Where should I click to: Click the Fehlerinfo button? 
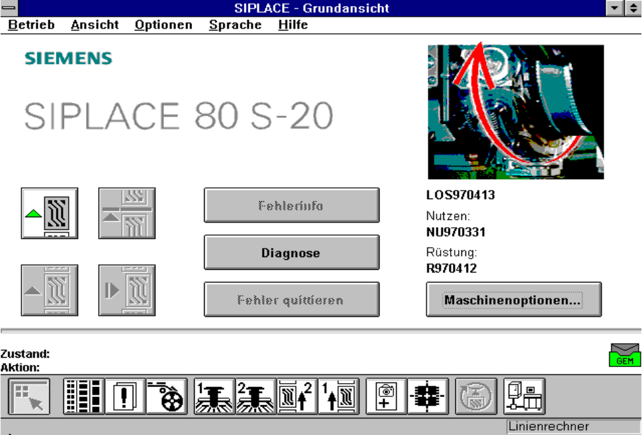click(291, 205)
